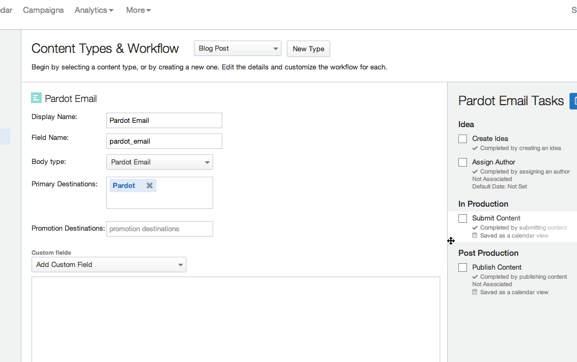
Task: Check the Publish Content task checkbox
Action: click(x=463, y=267)
